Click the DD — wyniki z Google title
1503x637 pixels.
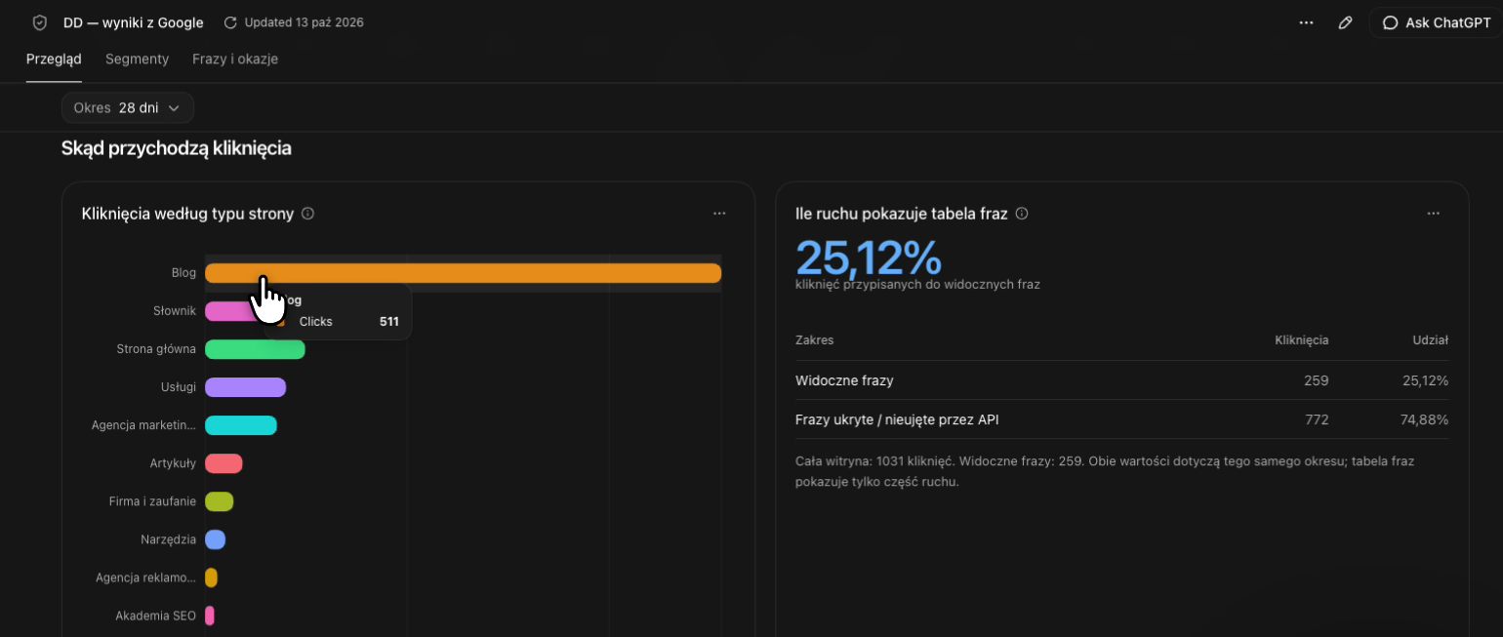(134, 22)
